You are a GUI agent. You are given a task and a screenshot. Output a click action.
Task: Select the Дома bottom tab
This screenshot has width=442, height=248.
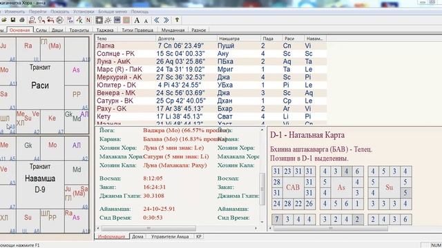[x=137, y=236]
